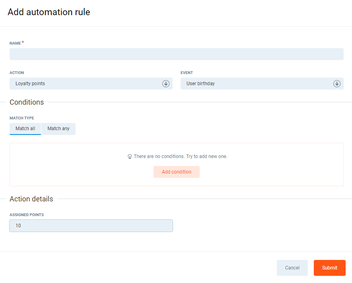Submit the automation rule
The width and height of the screenshot is (352, 283).
pyautogui.click(x=329, y=268)
